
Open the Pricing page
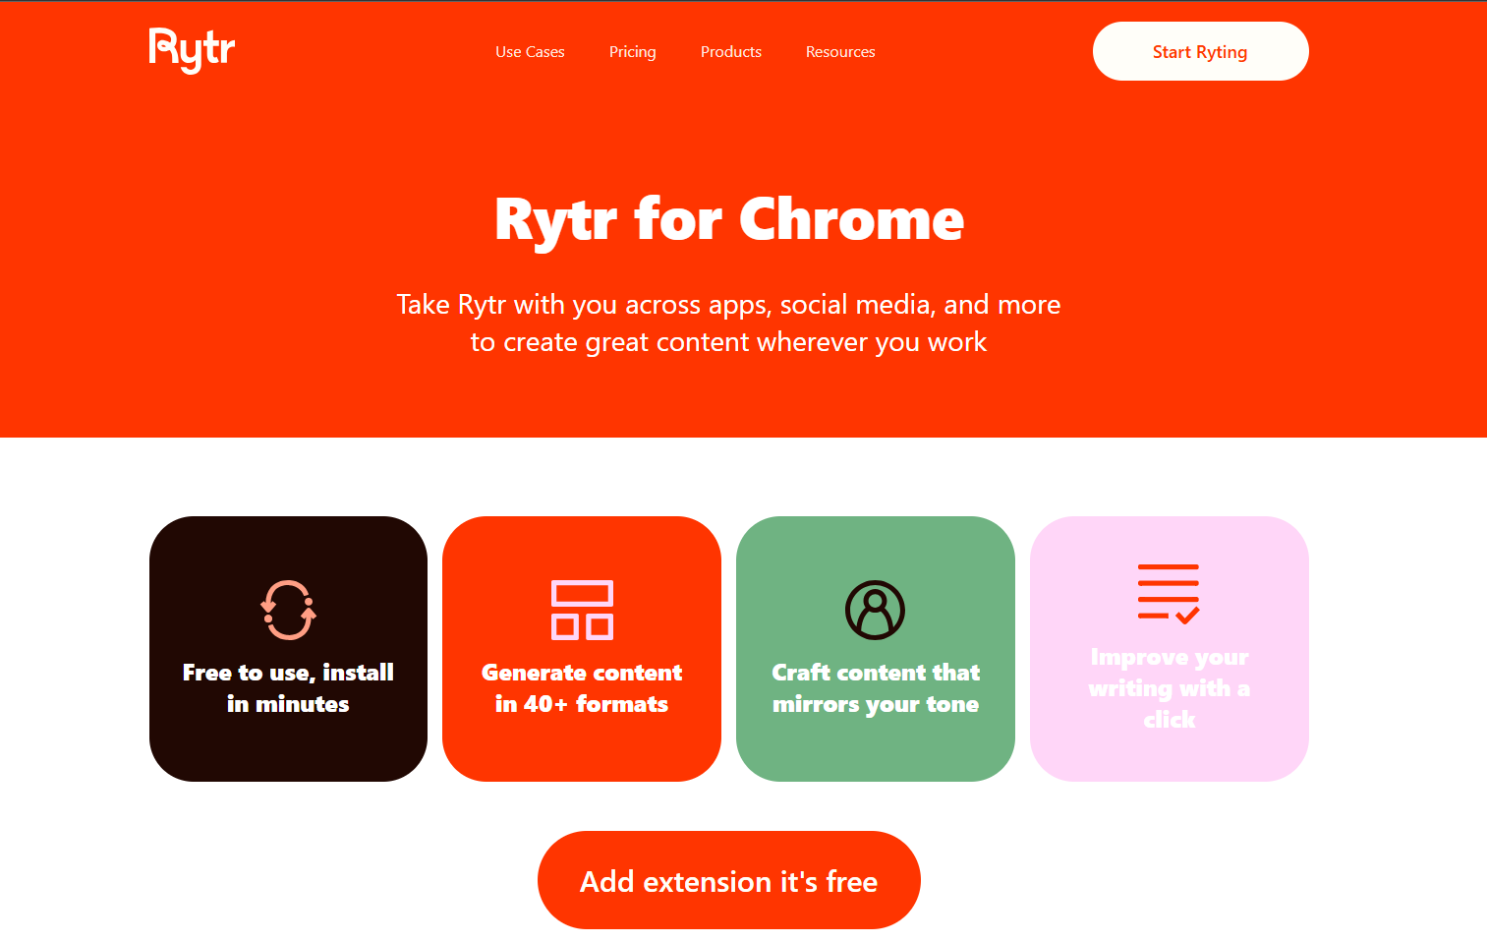click(632, 51)
